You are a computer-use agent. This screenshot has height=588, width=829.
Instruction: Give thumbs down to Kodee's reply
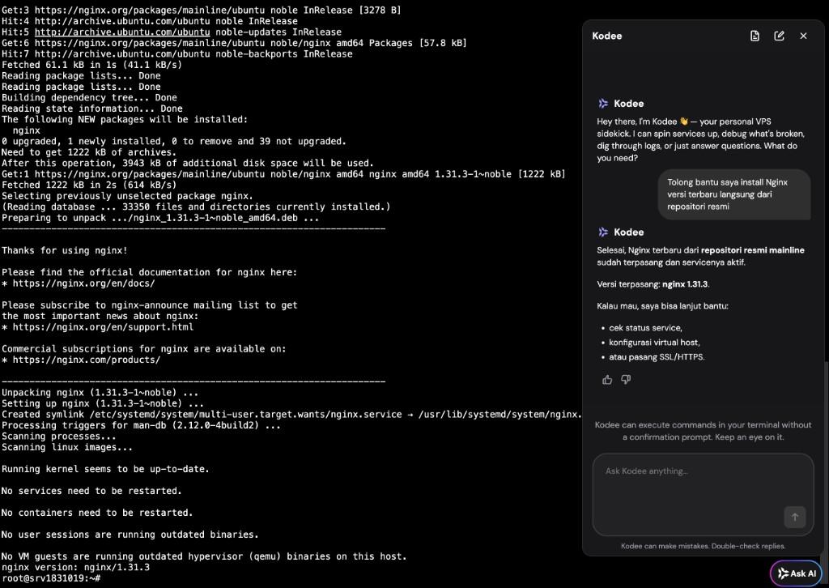coord(626,380)
